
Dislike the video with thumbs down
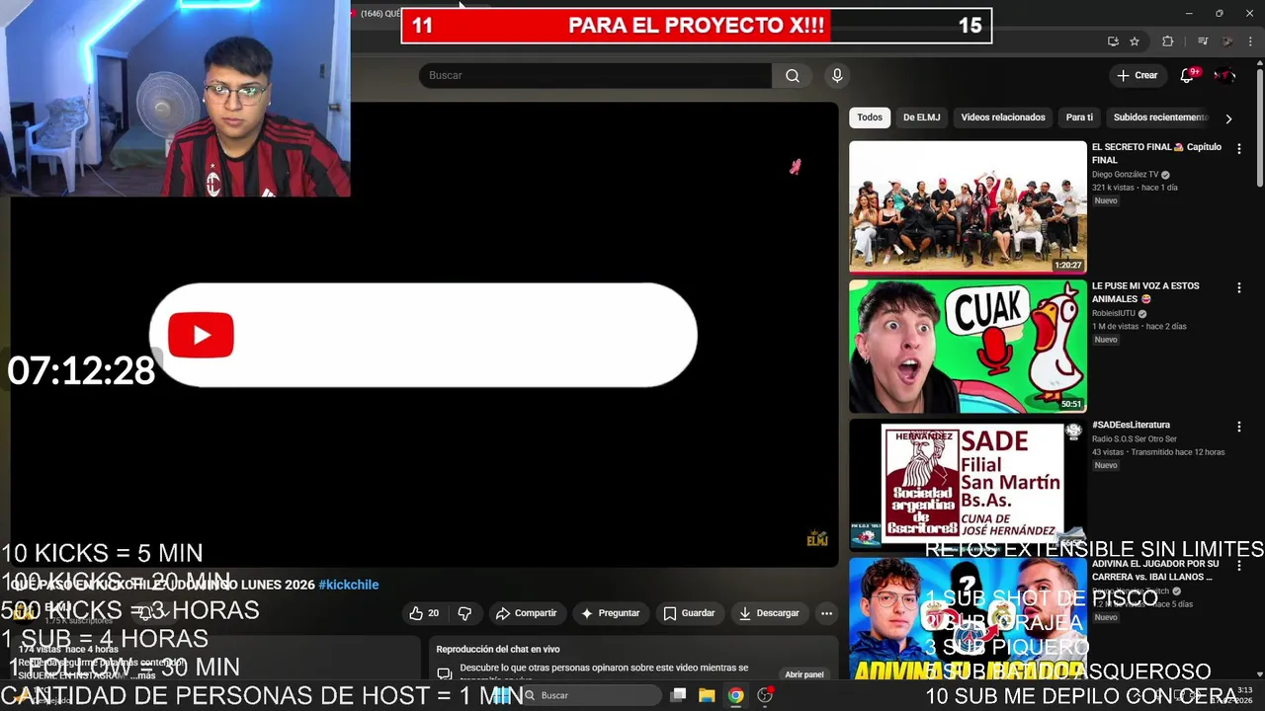tap(464, 613)
